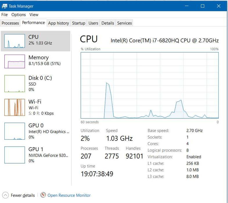The height and width of the screenshot is (203, 228).
Task: Open the View menu
Action: (x=34, y=15)
